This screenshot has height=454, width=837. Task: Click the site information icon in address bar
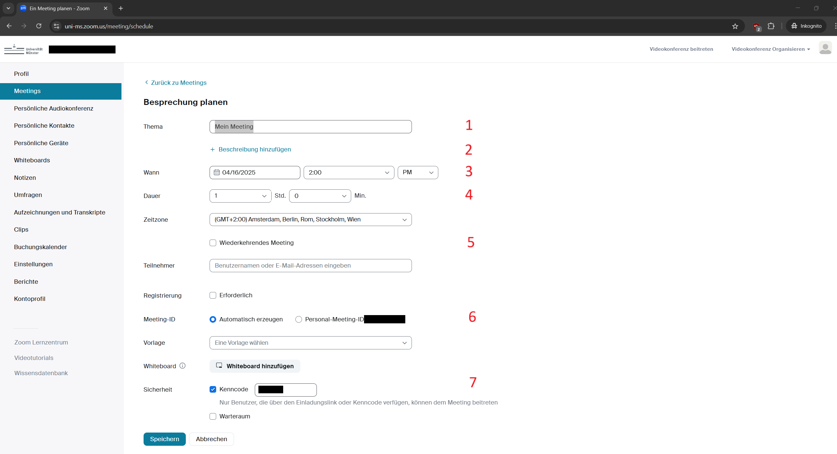click(x=57, y=26)
